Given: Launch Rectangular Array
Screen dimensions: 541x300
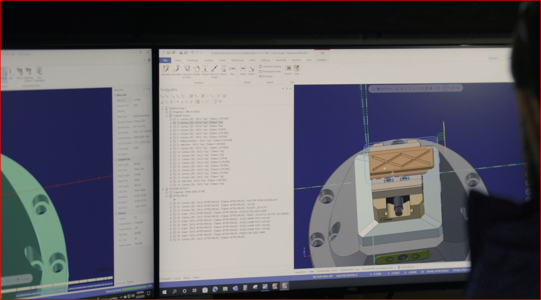Looking at the screenshot, I should [x=270, y=71].
